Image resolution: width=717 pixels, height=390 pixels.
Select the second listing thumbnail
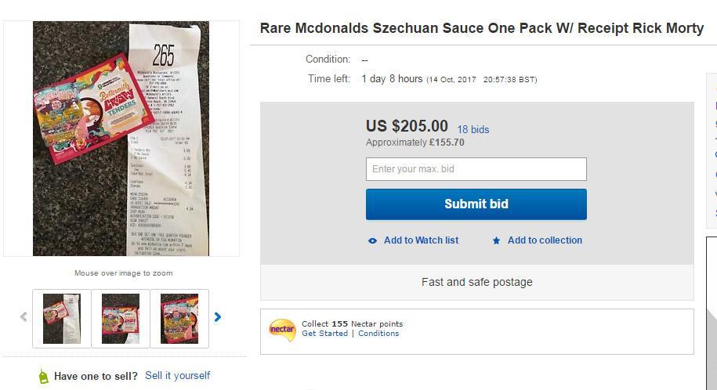tap(121, 318)
